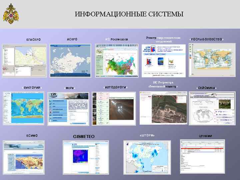Click the АВТОДОРОГИ label
The image size is (240, 180).
pos(115,87)
